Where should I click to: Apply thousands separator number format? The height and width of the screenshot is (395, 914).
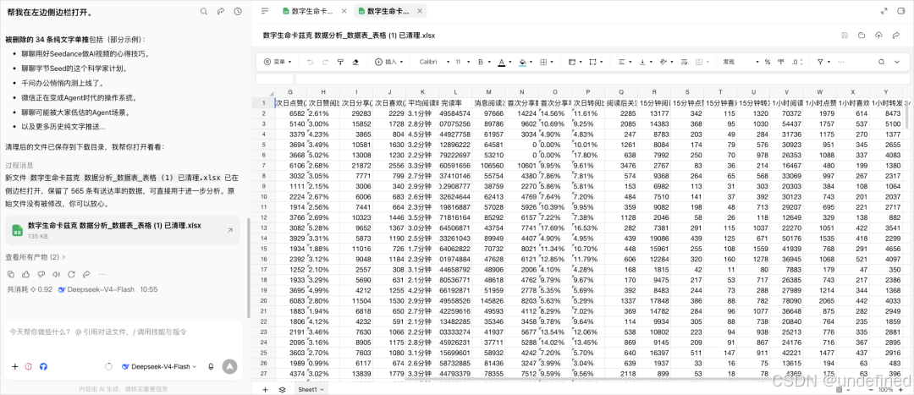coord(781,62)
